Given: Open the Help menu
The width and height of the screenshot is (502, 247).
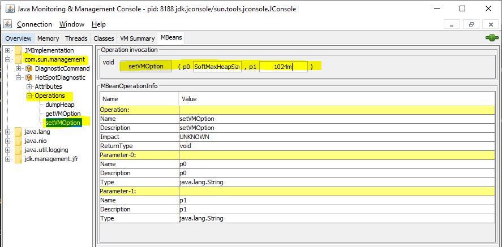Looking at the screenshot, I should 98,24.
